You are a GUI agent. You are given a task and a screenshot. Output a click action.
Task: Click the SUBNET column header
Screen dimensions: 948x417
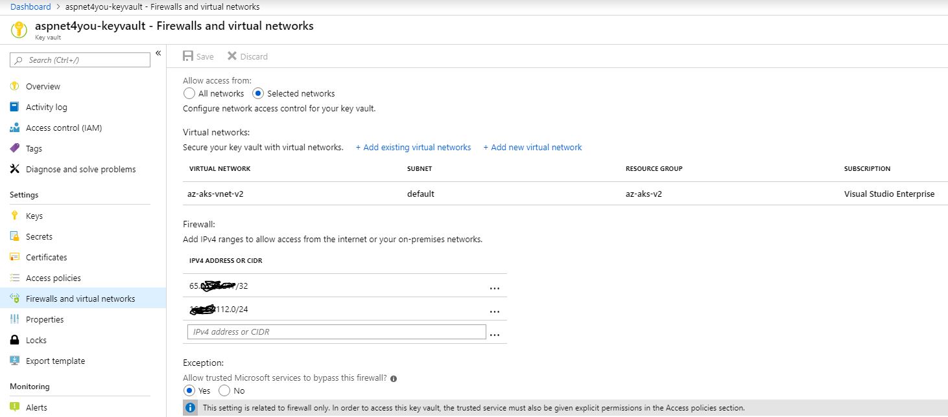click(420, 168)
